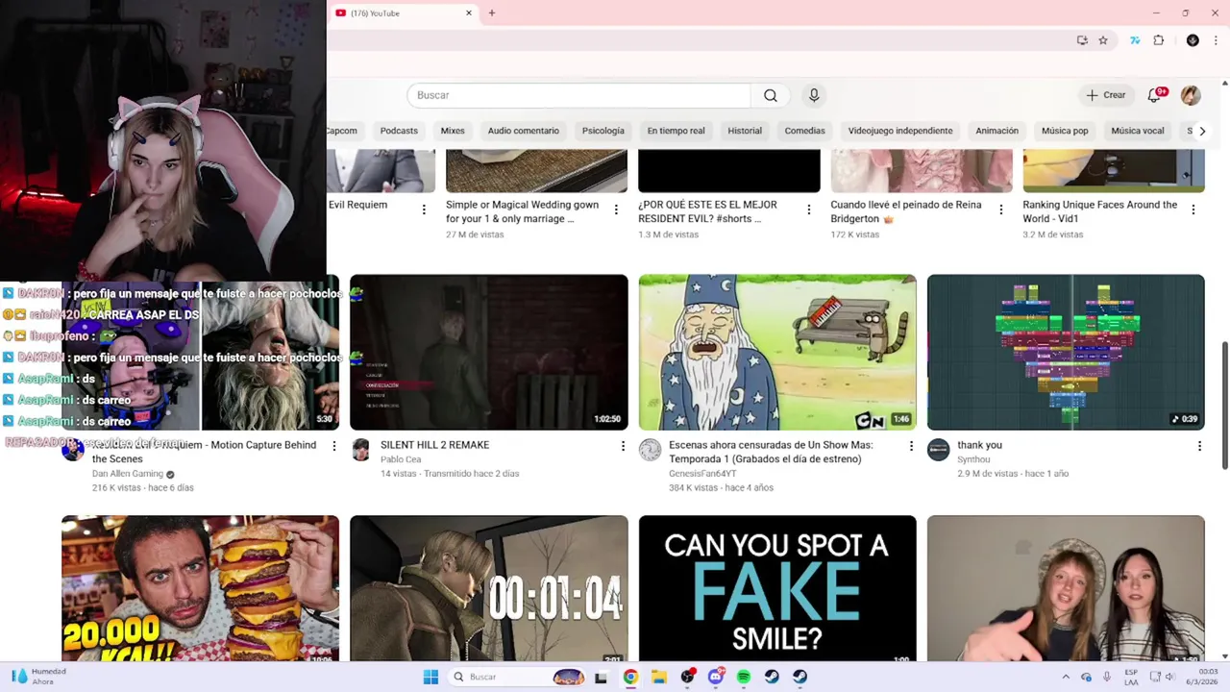The height and width of the screenshot is (692, 1230).
Task: Open thank you heart thumbnail
Action: point(1066,352)
